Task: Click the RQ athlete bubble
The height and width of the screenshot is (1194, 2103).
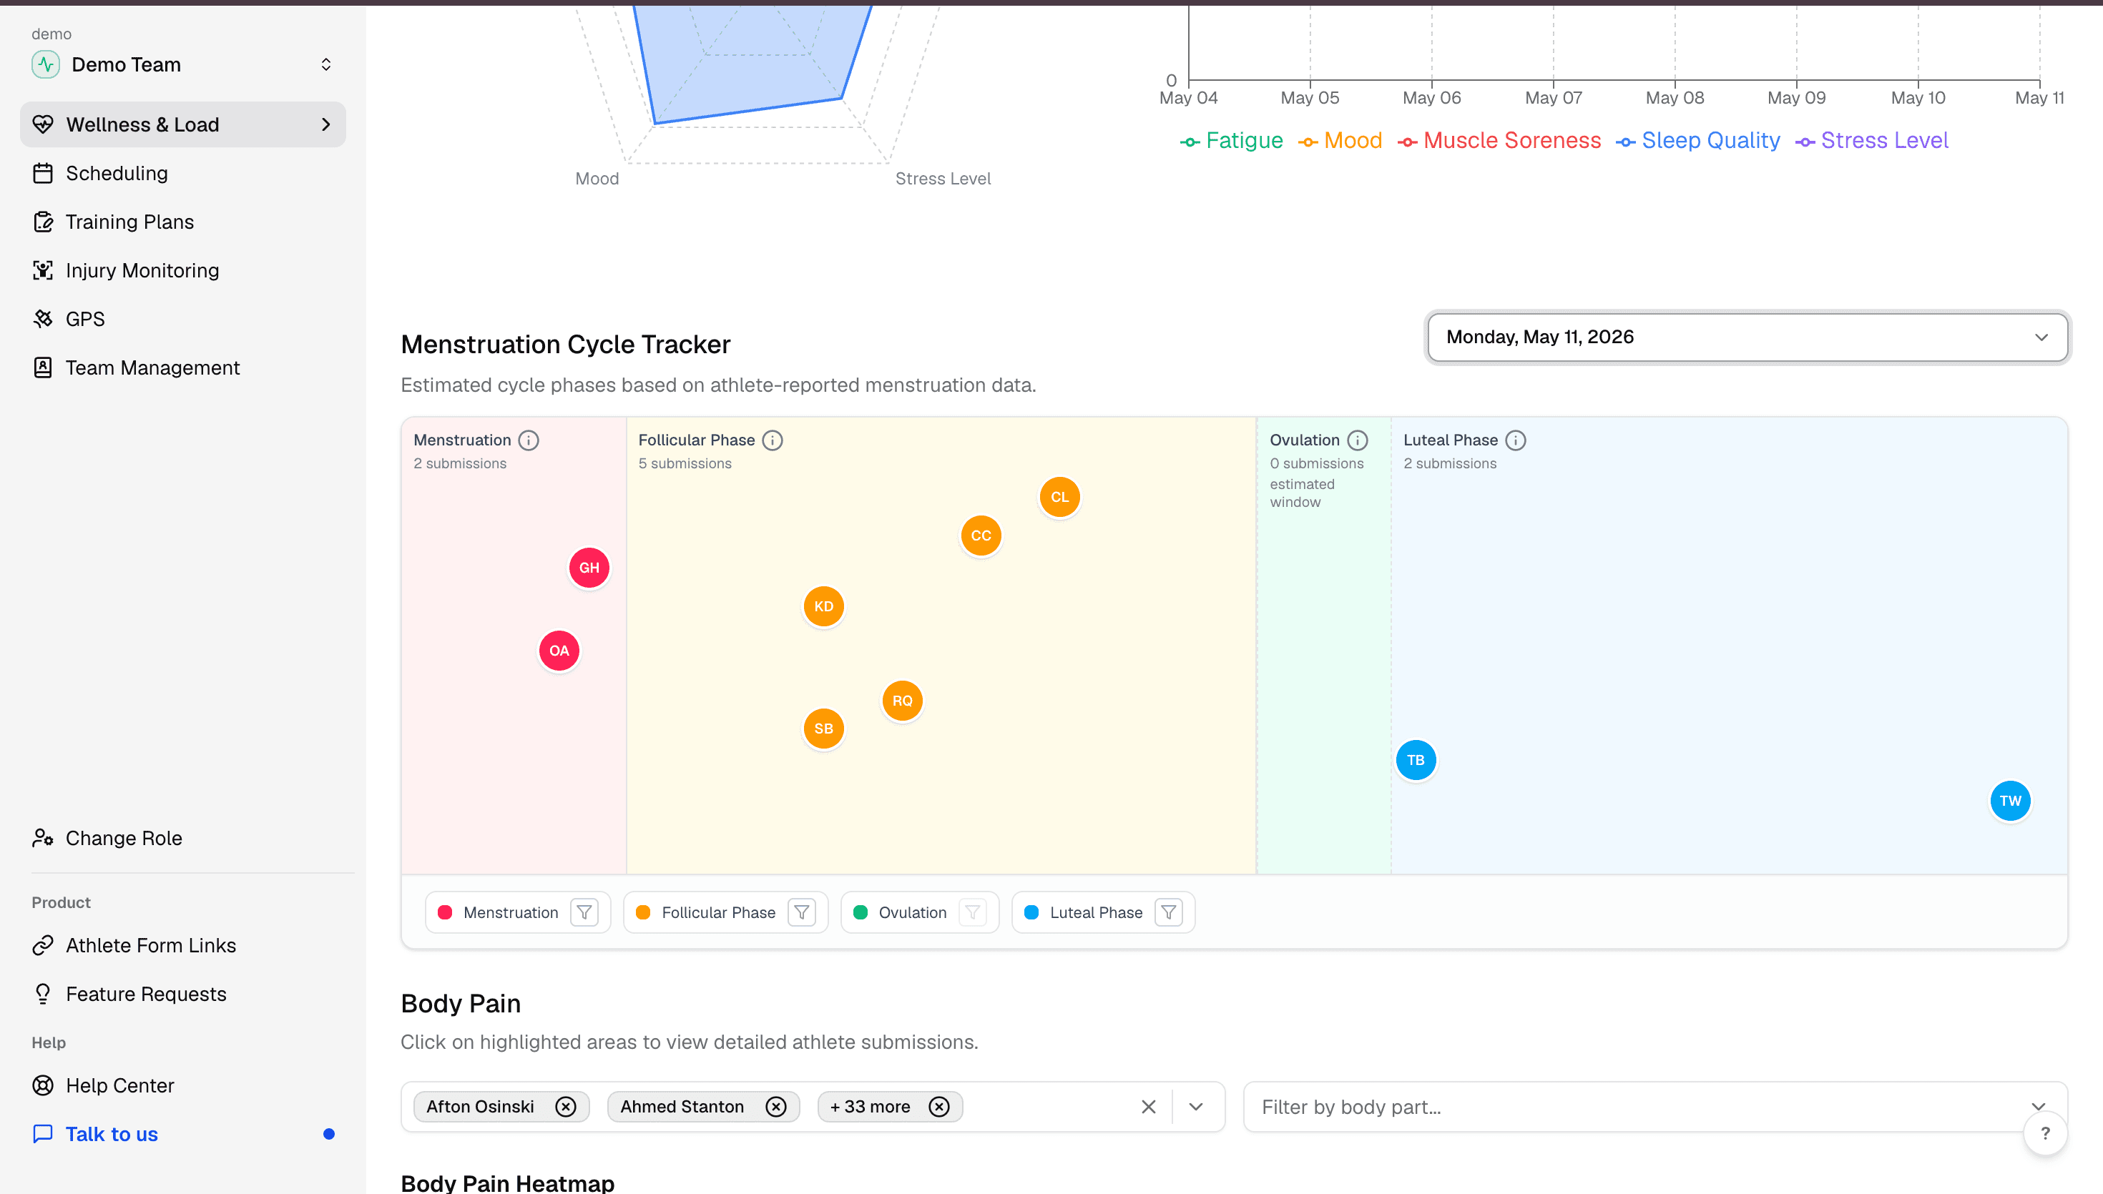Action: point(902,701)
